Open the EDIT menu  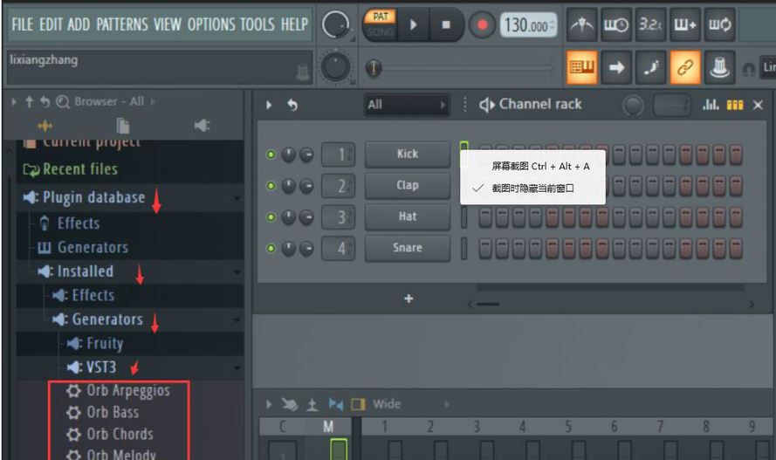pyautogui.click(x=51, y=24)
